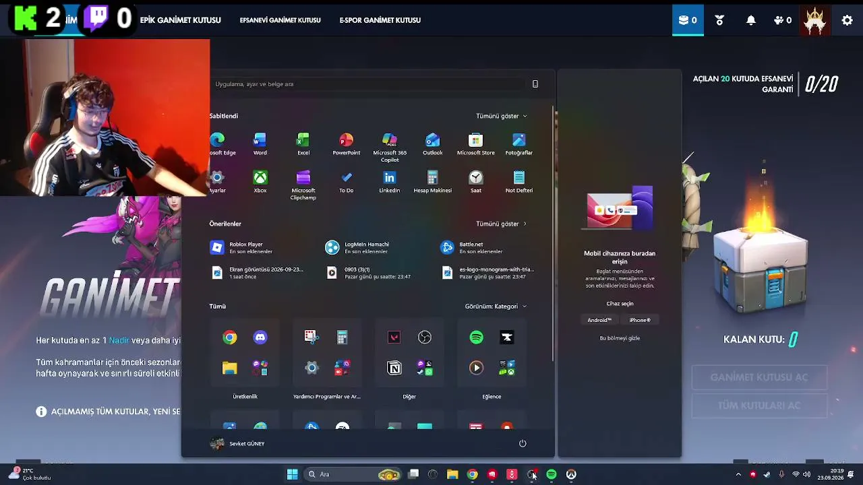Click the iPhone® device button
Viewport: 863px width, 485px height.
coord(640,320)
